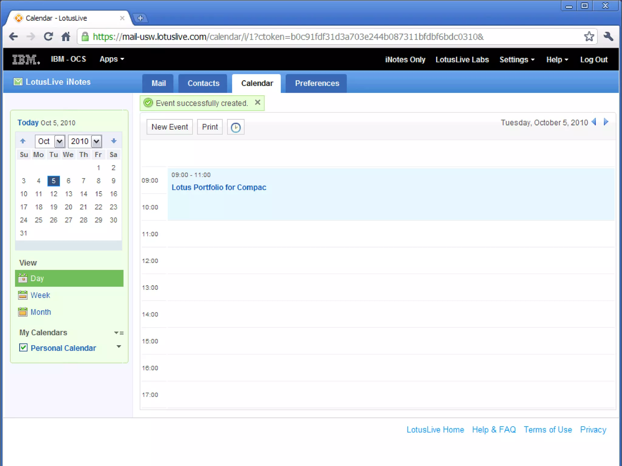Dismiss the 'Event successfully created' notification
622x466 pixels.
click(x=258, y=103)
